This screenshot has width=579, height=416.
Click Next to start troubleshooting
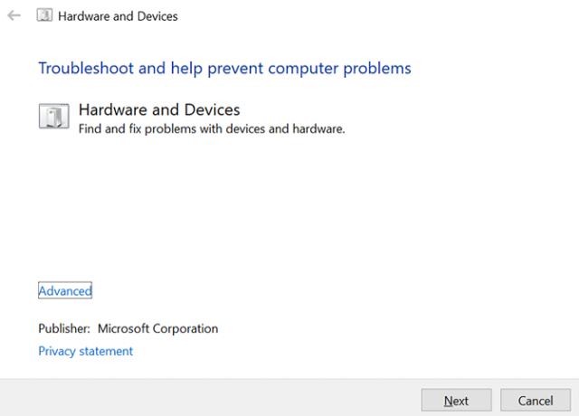[456, 400]
